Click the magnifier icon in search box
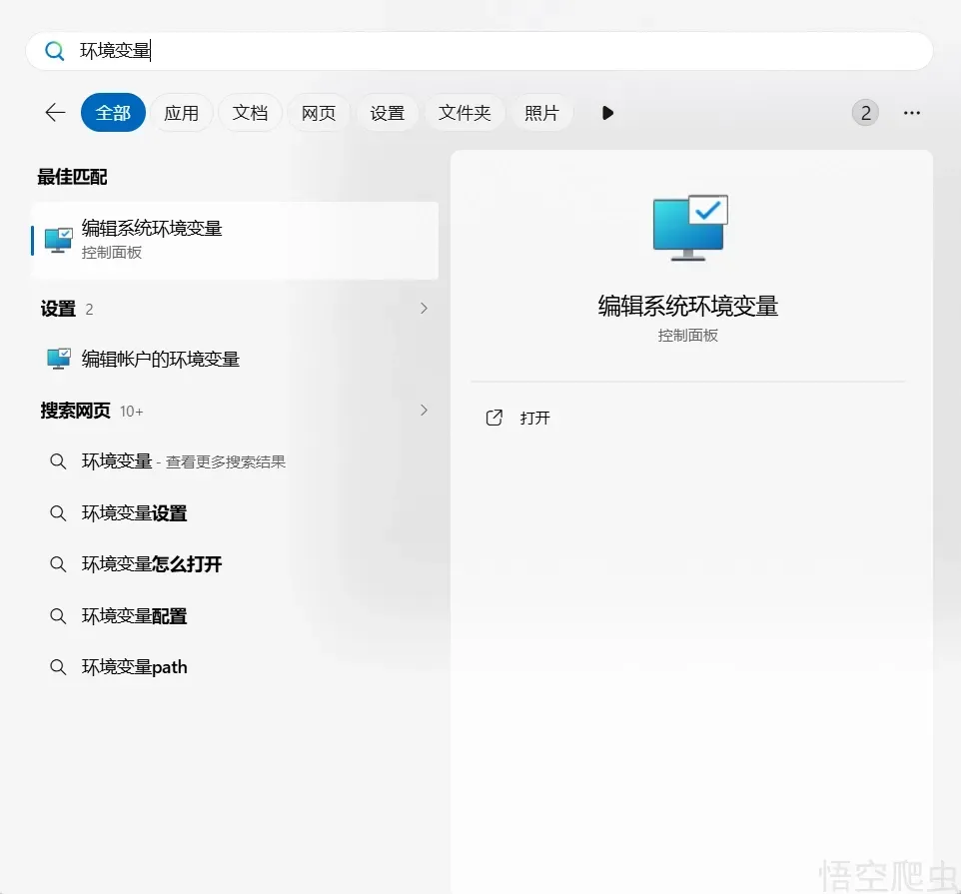The width and height of the screenshot is (961, 894). point(56,51)
